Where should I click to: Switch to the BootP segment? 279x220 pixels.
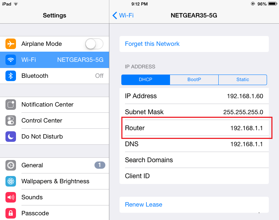click(x=194, y=80)
